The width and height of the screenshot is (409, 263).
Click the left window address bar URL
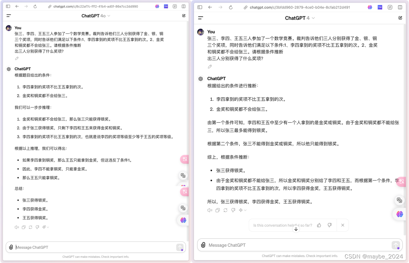coord(95,6)
